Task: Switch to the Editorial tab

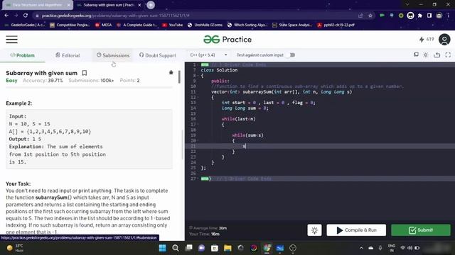Action: [x=68, y=55]
